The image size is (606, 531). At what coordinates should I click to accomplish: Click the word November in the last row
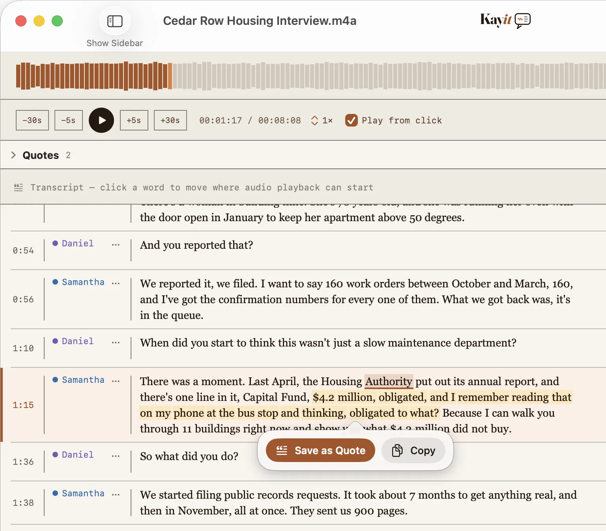tap(204, 511)
